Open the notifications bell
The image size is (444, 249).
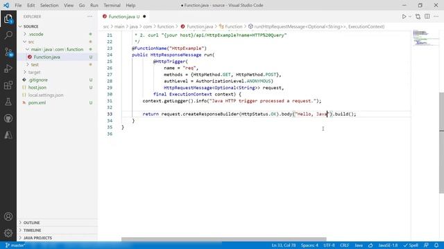coord(436,246)
